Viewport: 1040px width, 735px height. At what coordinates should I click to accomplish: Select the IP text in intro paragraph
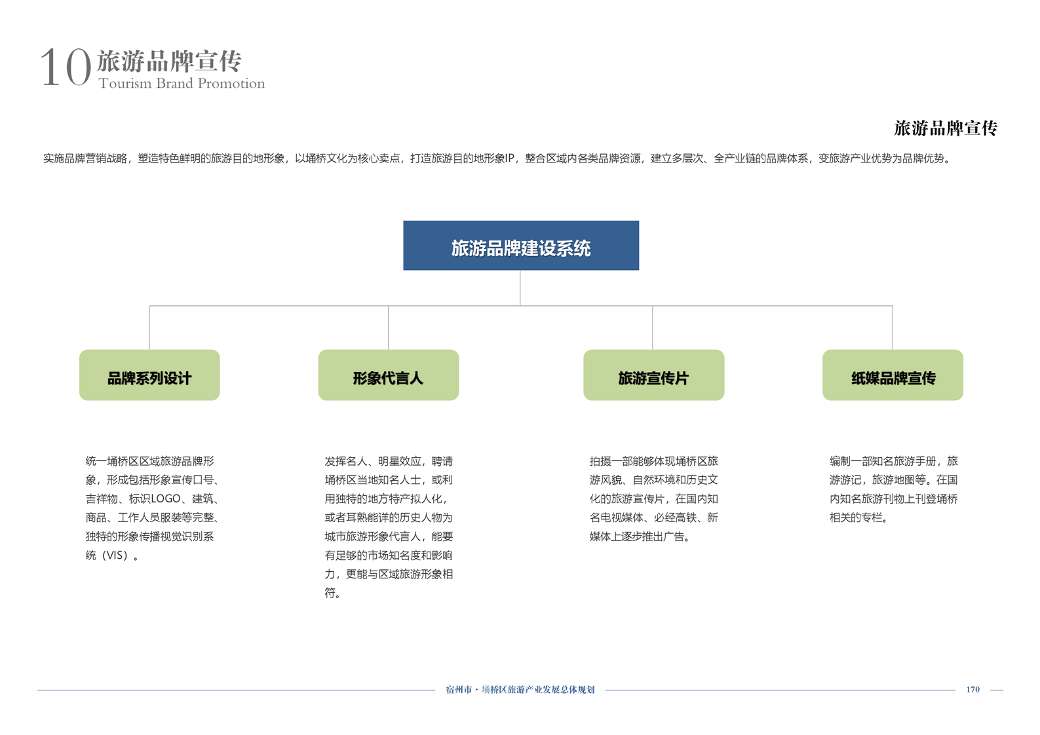[509, 159]
